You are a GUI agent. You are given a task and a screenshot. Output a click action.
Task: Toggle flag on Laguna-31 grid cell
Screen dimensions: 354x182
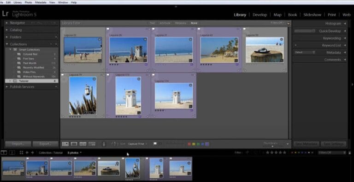pos(153,29)
